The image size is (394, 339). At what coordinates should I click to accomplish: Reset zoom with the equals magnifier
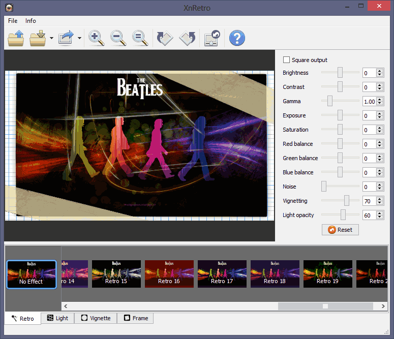coord(140,38)
